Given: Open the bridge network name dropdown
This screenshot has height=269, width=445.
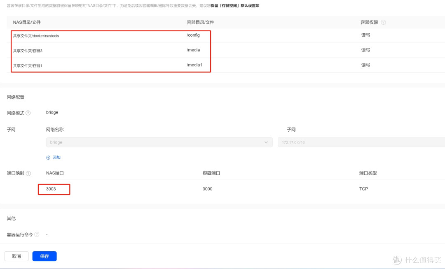Looking at the screenshot, I should tap(159, 142).
